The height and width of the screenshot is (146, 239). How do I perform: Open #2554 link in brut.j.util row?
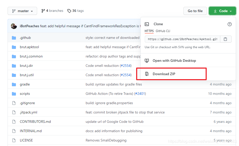(x=126, y=75)
